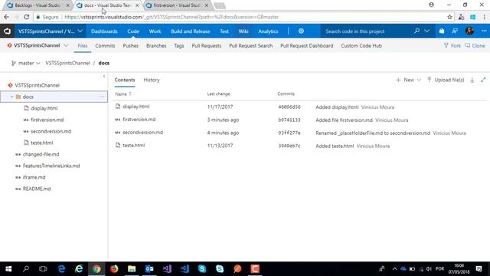Screen dimensions: 490x276
Task: Open the project selector dropdown VSTSSprintsChannel / V...
Action: coord(51,31)
